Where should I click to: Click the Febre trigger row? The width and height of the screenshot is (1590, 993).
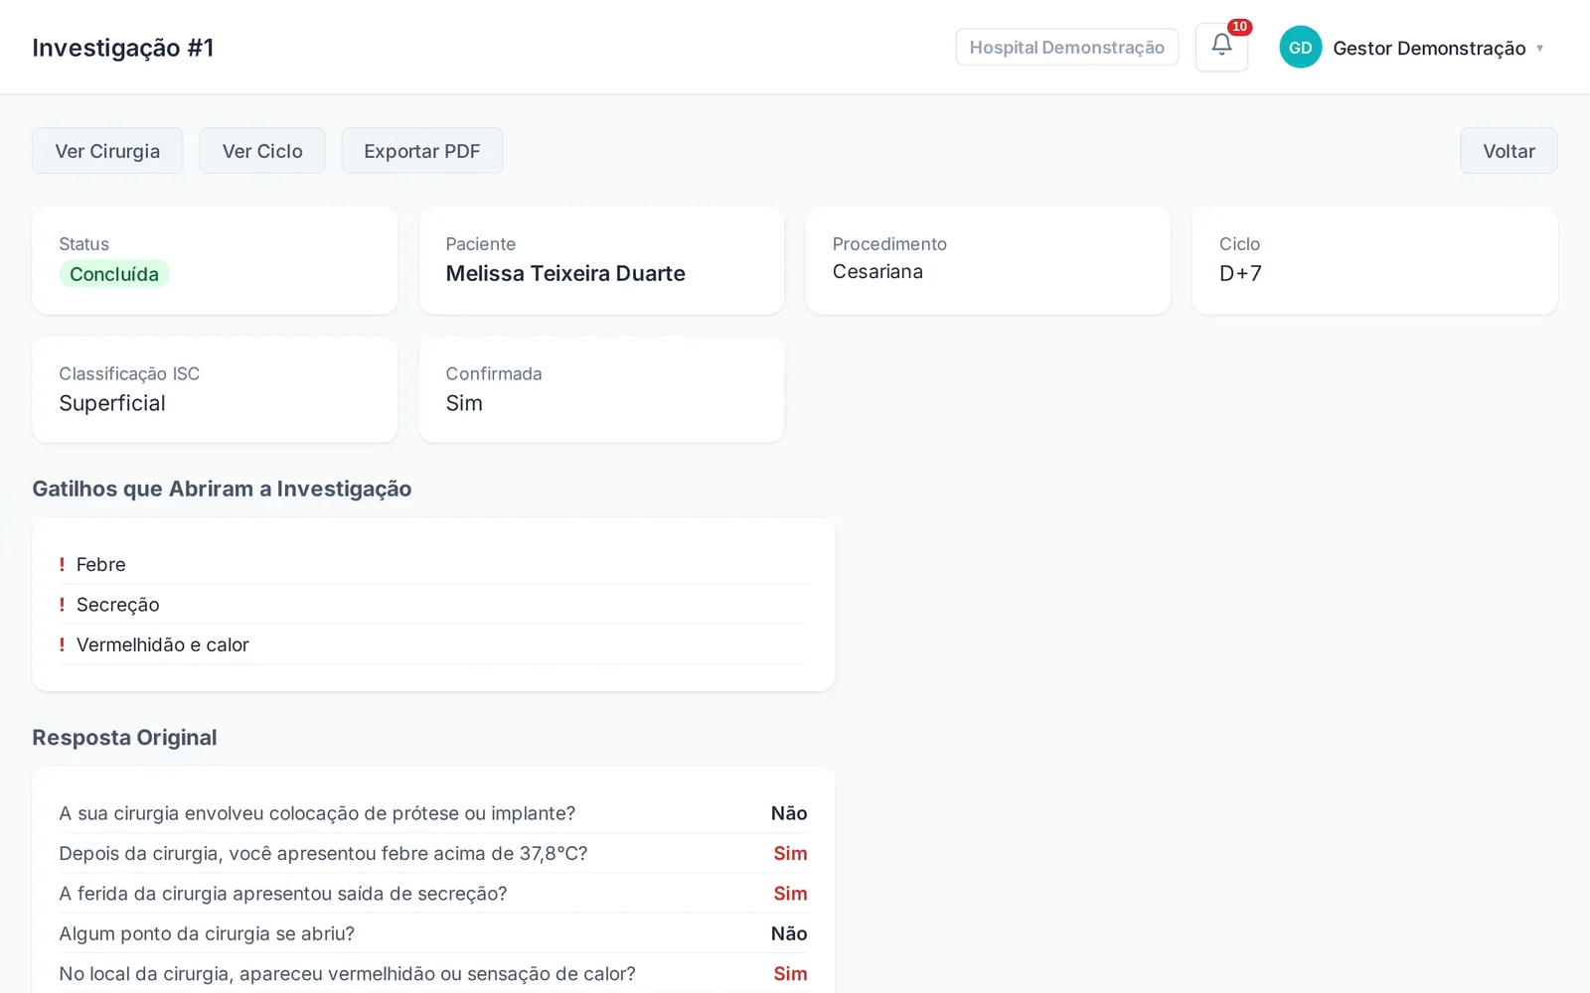433,564
